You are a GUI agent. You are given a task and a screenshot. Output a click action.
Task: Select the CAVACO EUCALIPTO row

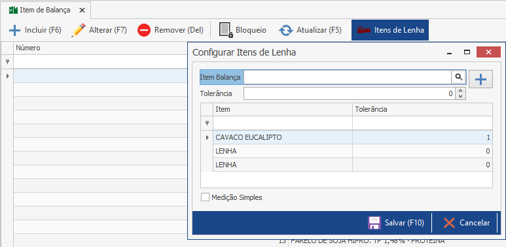(x=346, y=137)
